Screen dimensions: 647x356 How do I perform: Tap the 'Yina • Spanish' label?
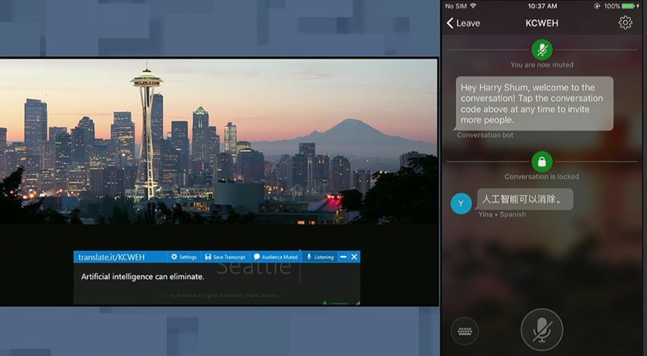pyautogui.click(x=502, y=214)
